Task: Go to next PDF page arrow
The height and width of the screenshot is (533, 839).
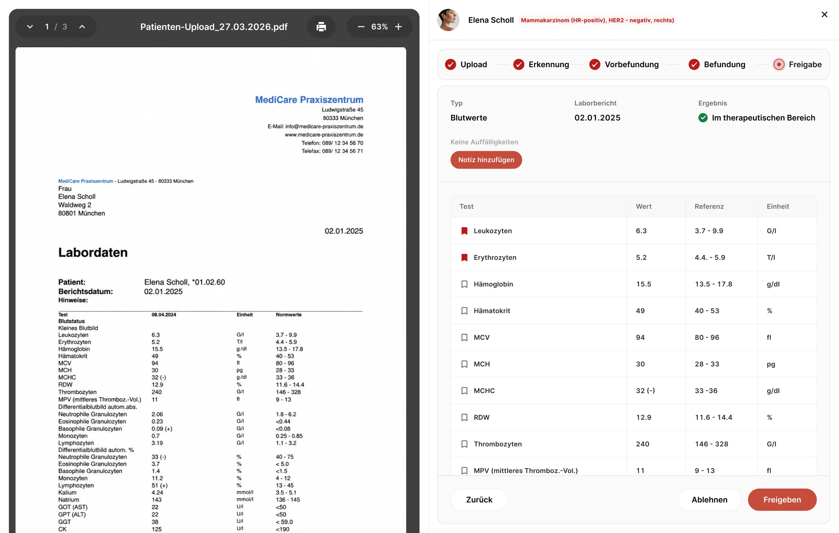Action: click(30, 27)
